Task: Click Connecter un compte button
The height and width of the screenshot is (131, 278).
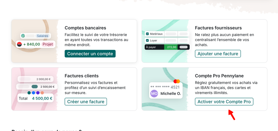Action: coord(90,54)
